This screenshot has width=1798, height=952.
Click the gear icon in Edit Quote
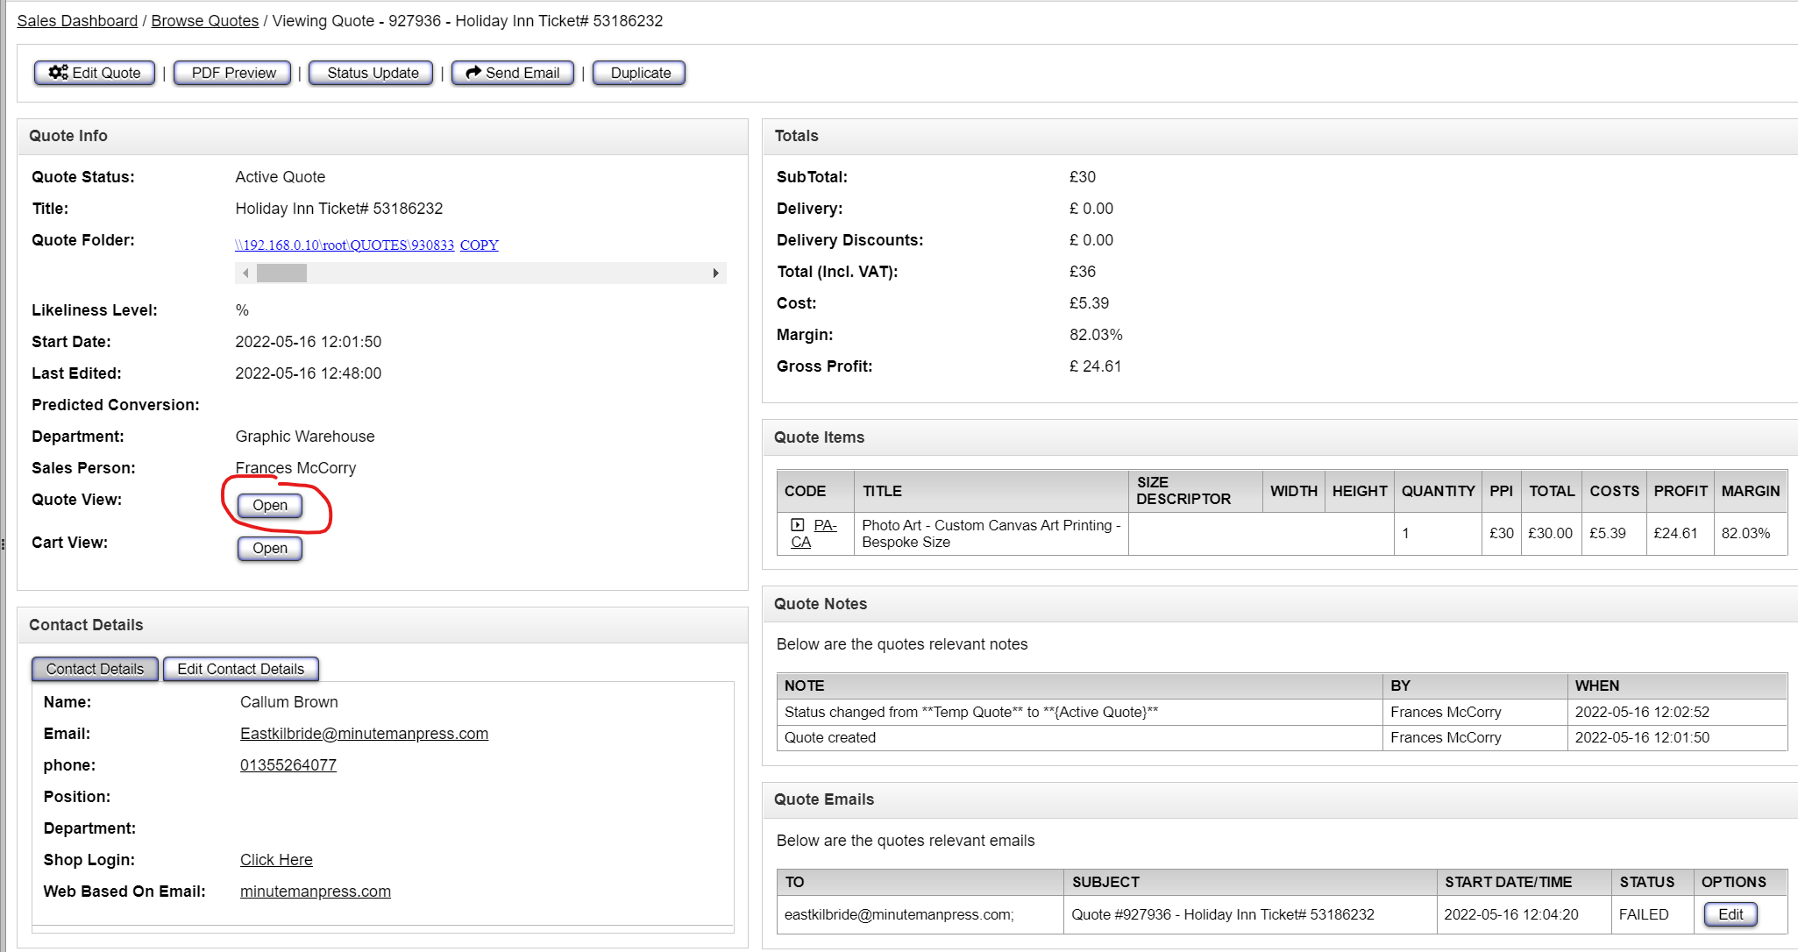coord(59,73)
